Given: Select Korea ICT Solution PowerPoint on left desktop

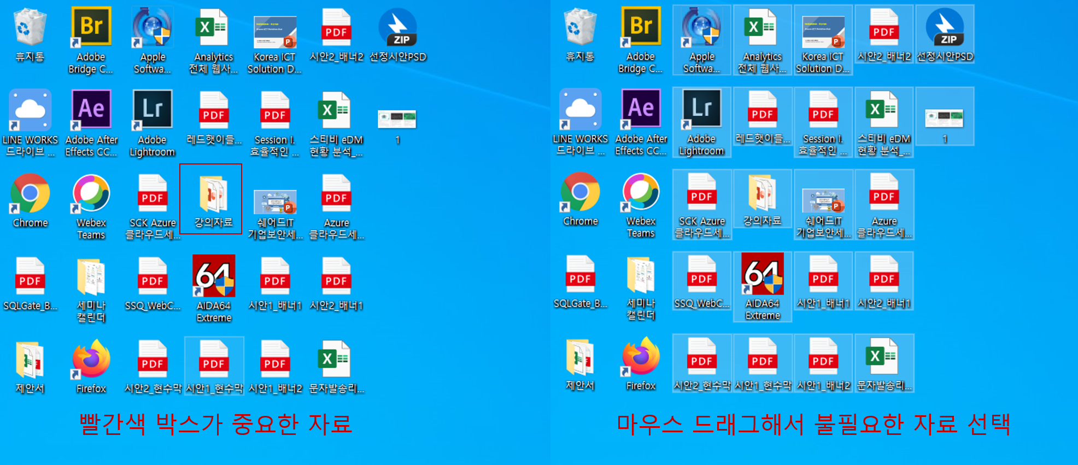Looking at the screenshot, I should tap(274, 32).
